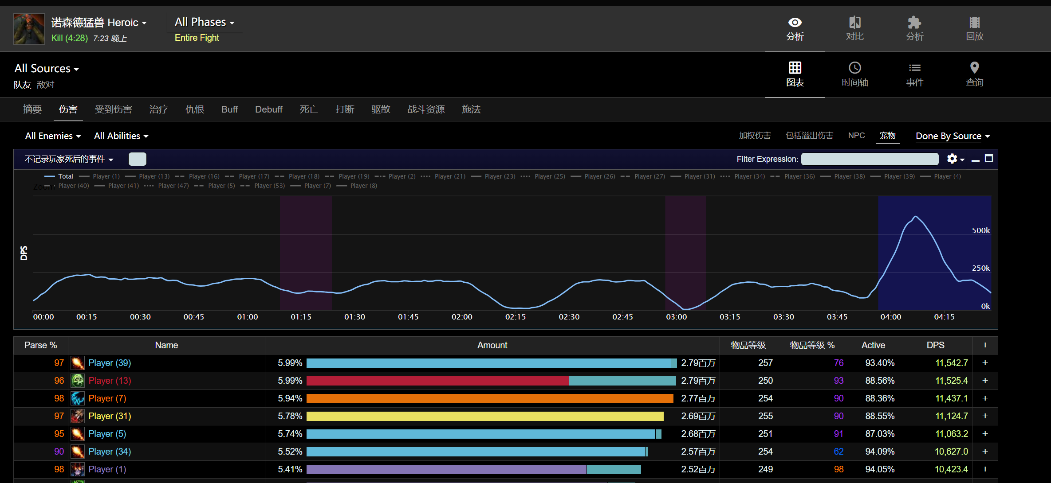Switch to the 治疗 healing tab
1051x483 pixels.
[158, 109]
